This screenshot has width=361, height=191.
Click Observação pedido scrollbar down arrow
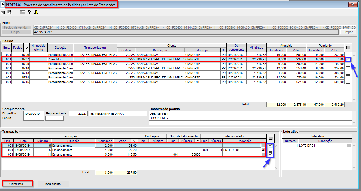point(354,123)
